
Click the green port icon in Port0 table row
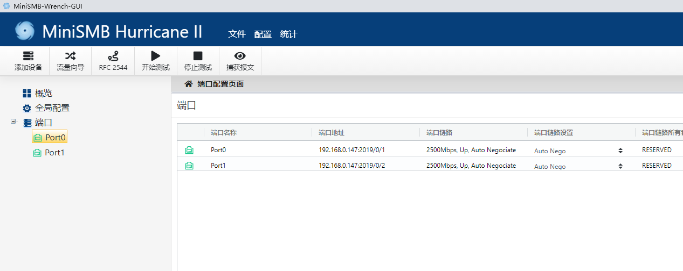coord(189,150)
